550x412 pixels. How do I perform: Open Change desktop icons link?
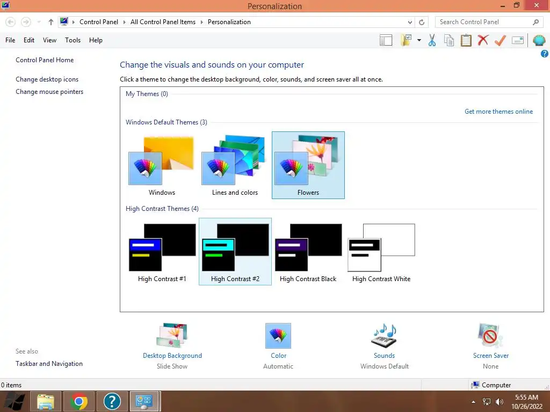47,79
